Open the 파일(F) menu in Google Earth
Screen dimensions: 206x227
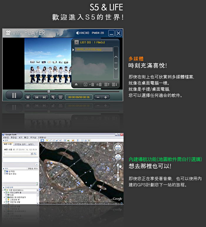[6, 137]
